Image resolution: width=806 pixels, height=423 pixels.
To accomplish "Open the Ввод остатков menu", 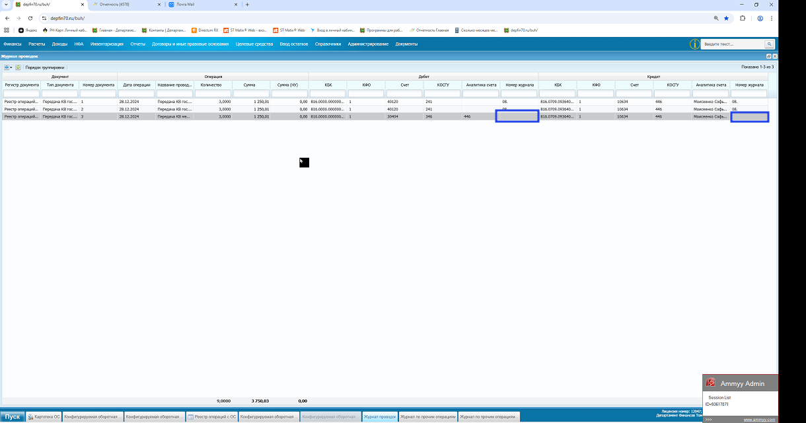I will pyautogui.click(x=293, y=44).
